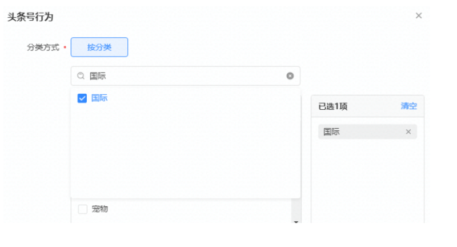Click the 已选1项 selected count header
This screenshot has width=457, height=247.
click(x=333, y=106)
